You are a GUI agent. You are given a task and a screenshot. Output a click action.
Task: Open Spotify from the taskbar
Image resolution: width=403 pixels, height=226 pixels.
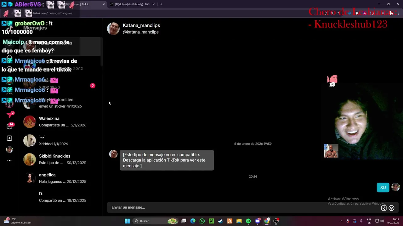click(x=248, y=221)
